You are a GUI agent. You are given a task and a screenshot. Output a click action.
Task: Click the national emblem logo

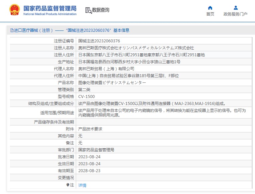[x=15, y=10]
